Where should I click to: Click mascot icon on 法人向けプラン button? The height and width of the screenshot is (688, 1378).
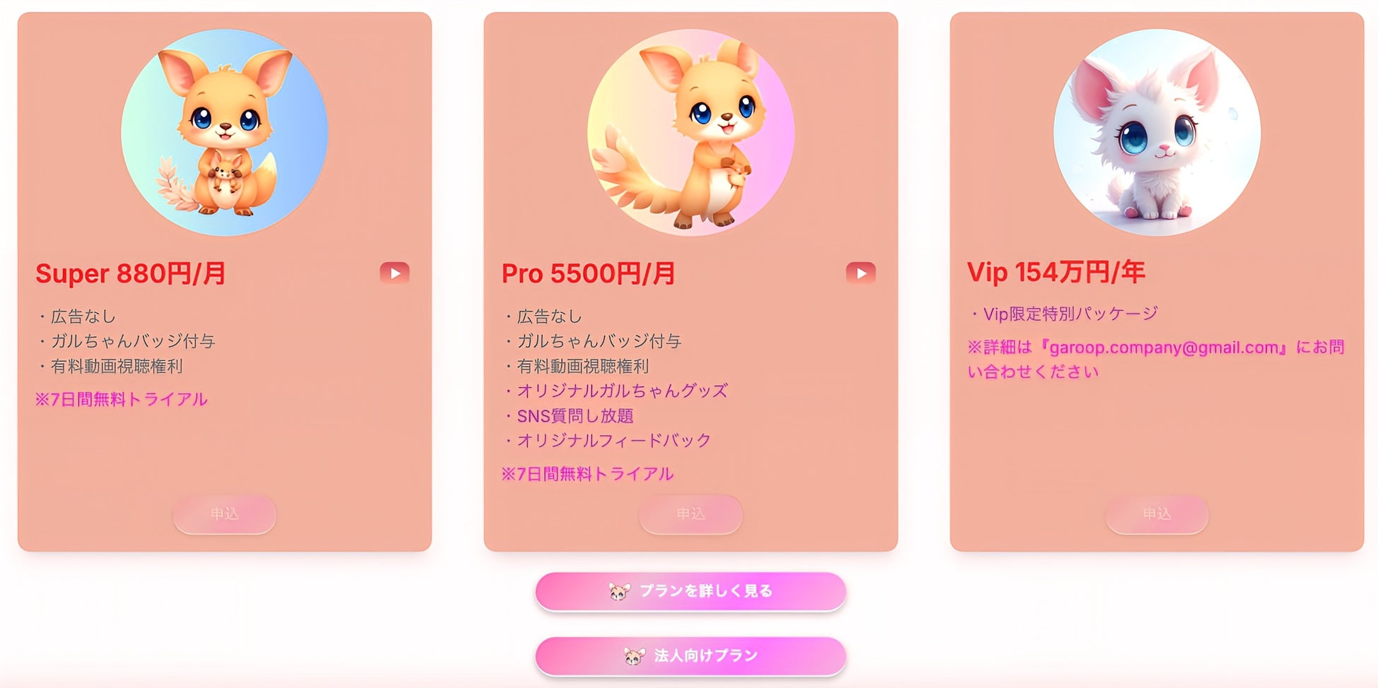[x=635, y=656]
